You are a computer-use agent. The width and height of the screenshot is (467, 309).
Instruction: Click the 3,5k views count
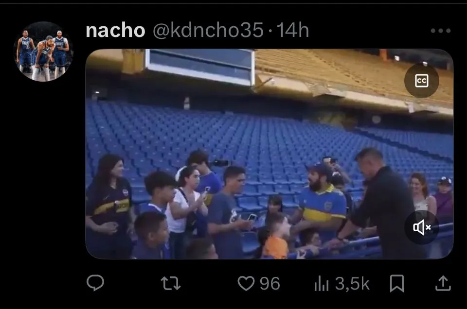[x=352, y=283]
